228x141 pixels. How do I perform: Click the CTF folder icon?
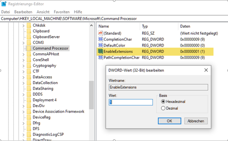pyautogui.click(x=29, y=71)
